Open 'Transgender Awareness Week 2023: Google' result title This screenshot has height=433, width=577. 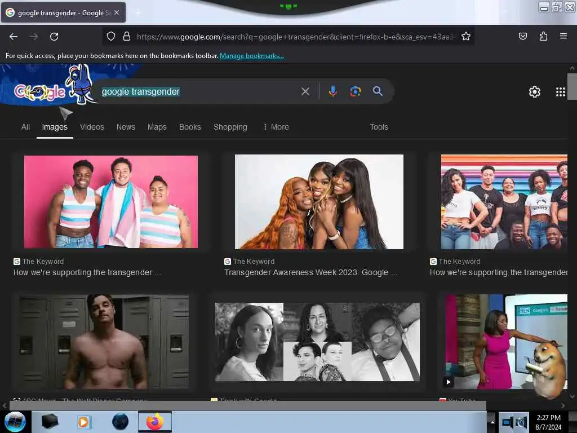tap(310, 272)
